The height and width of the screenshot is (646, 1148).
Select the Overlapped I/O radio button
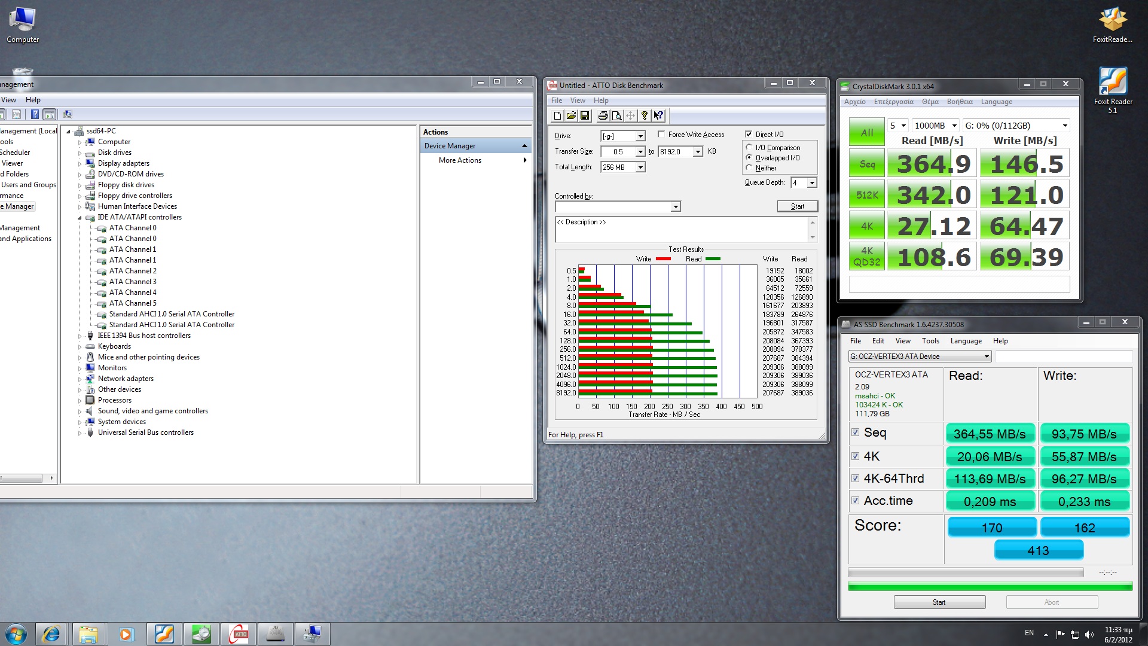click(749, 157)
